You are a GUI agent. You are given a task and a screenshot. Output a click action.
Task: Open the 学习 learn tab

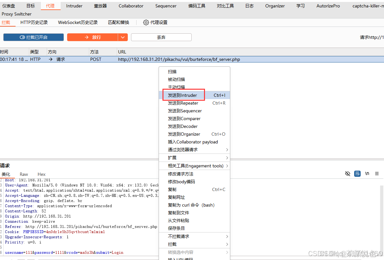click(301, 6)
